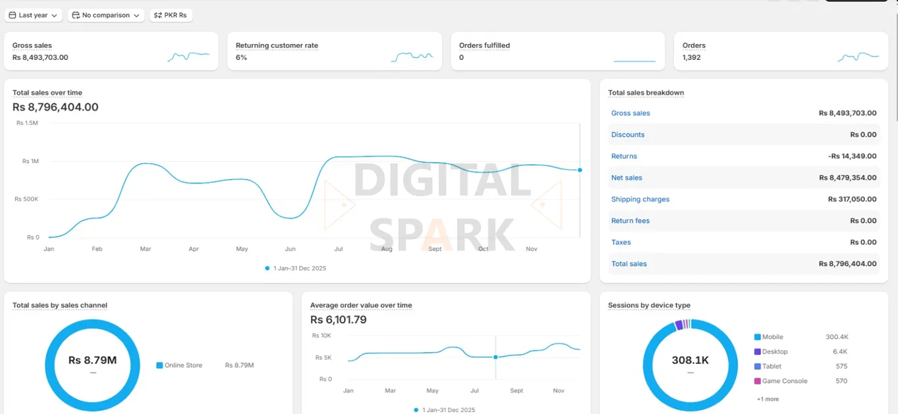Click the Orders card sparkline
Viewport: 898px width, 414px height.
[x=856, y=56]
